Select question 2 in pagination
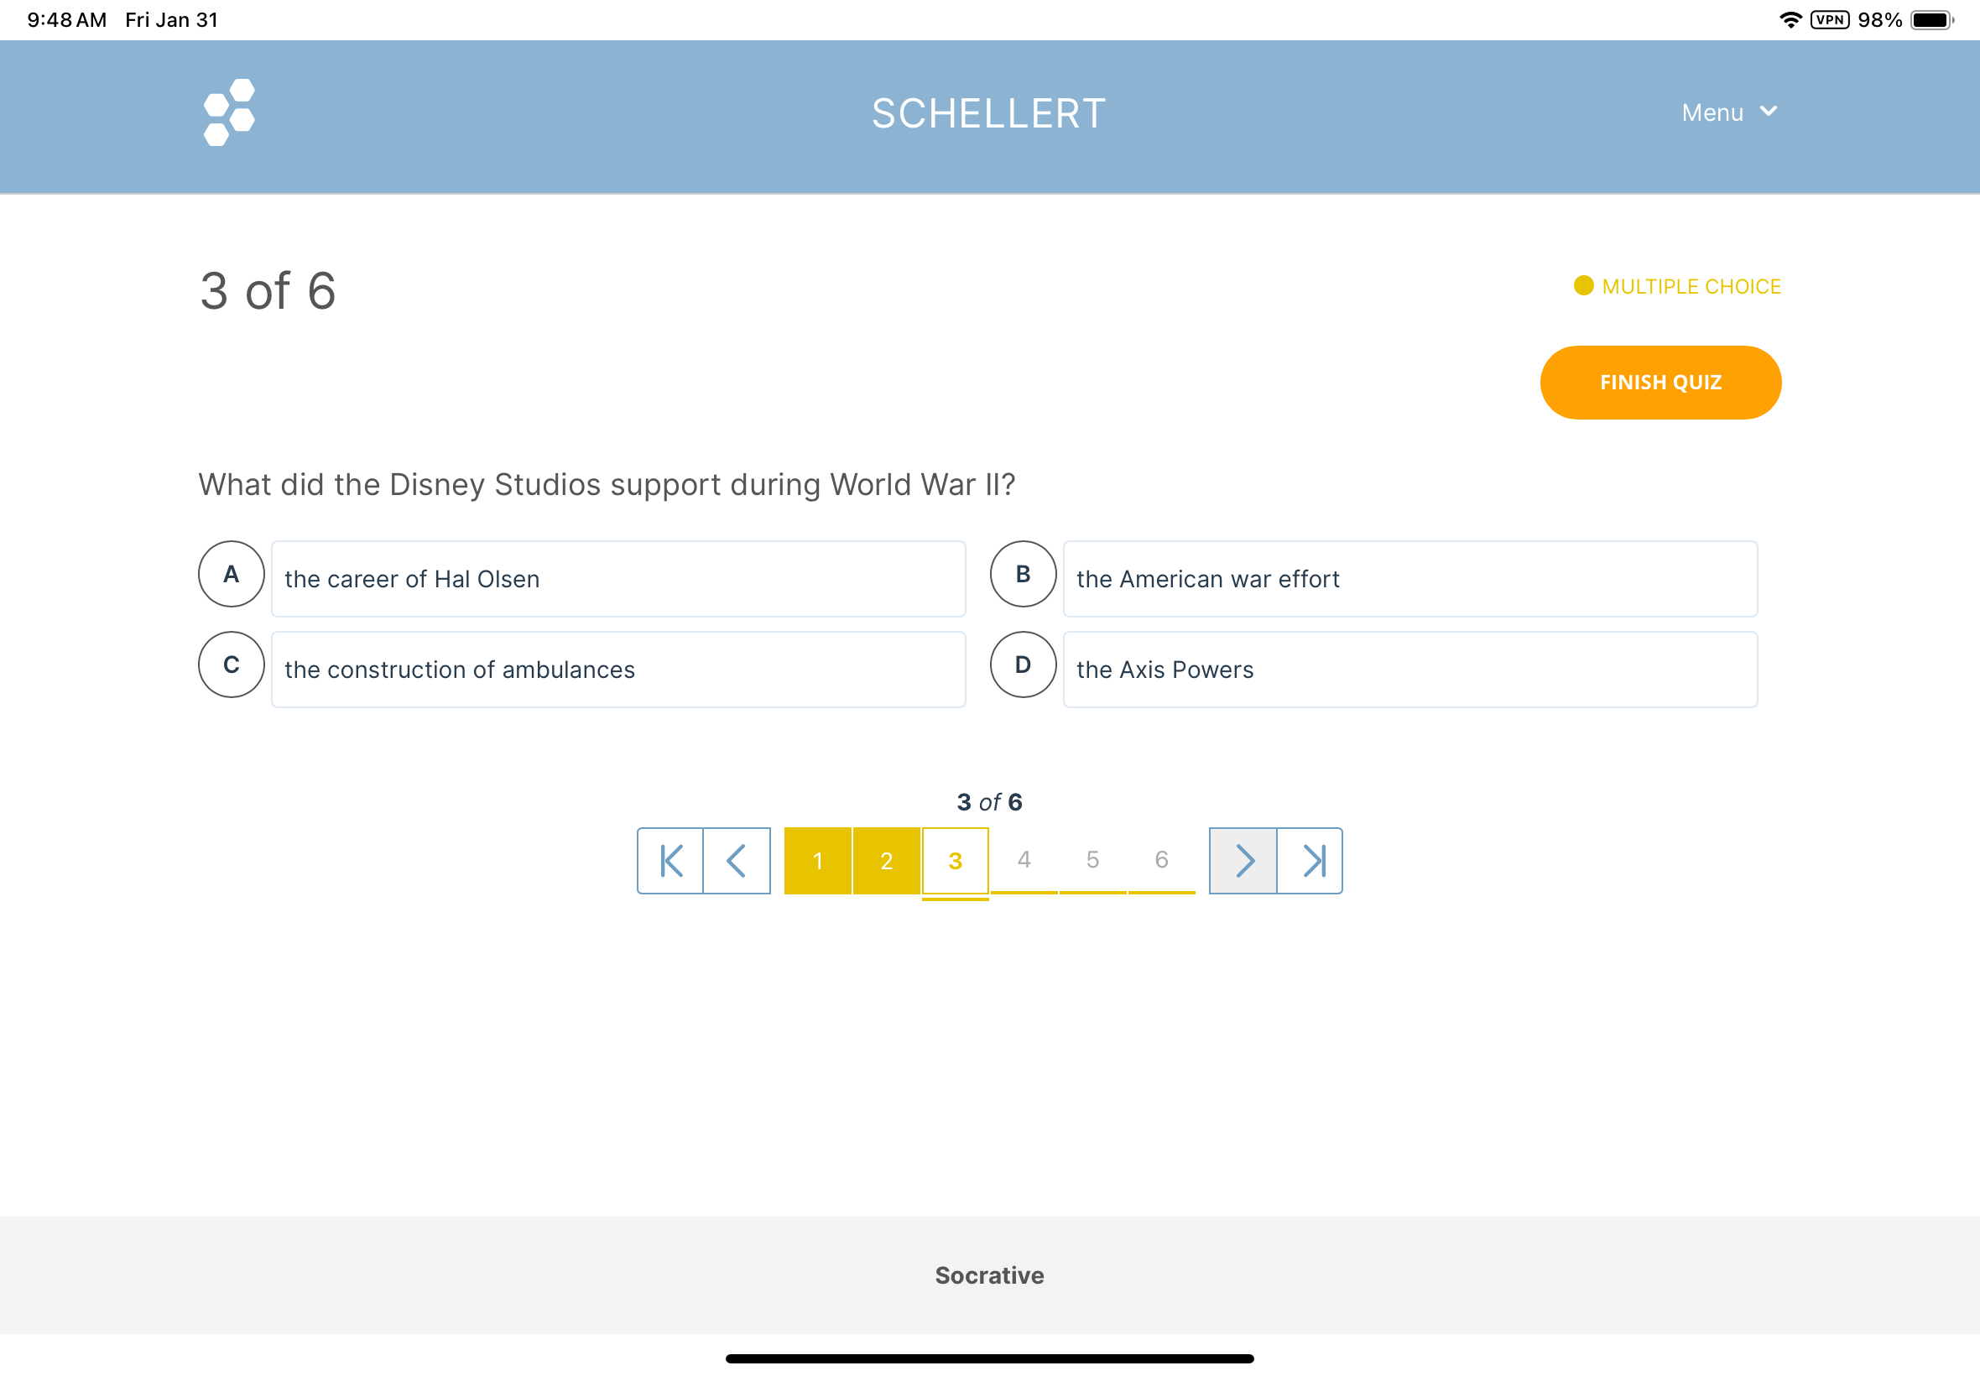The height and width of the screenshot is (1376, 1980). [886, 860]
